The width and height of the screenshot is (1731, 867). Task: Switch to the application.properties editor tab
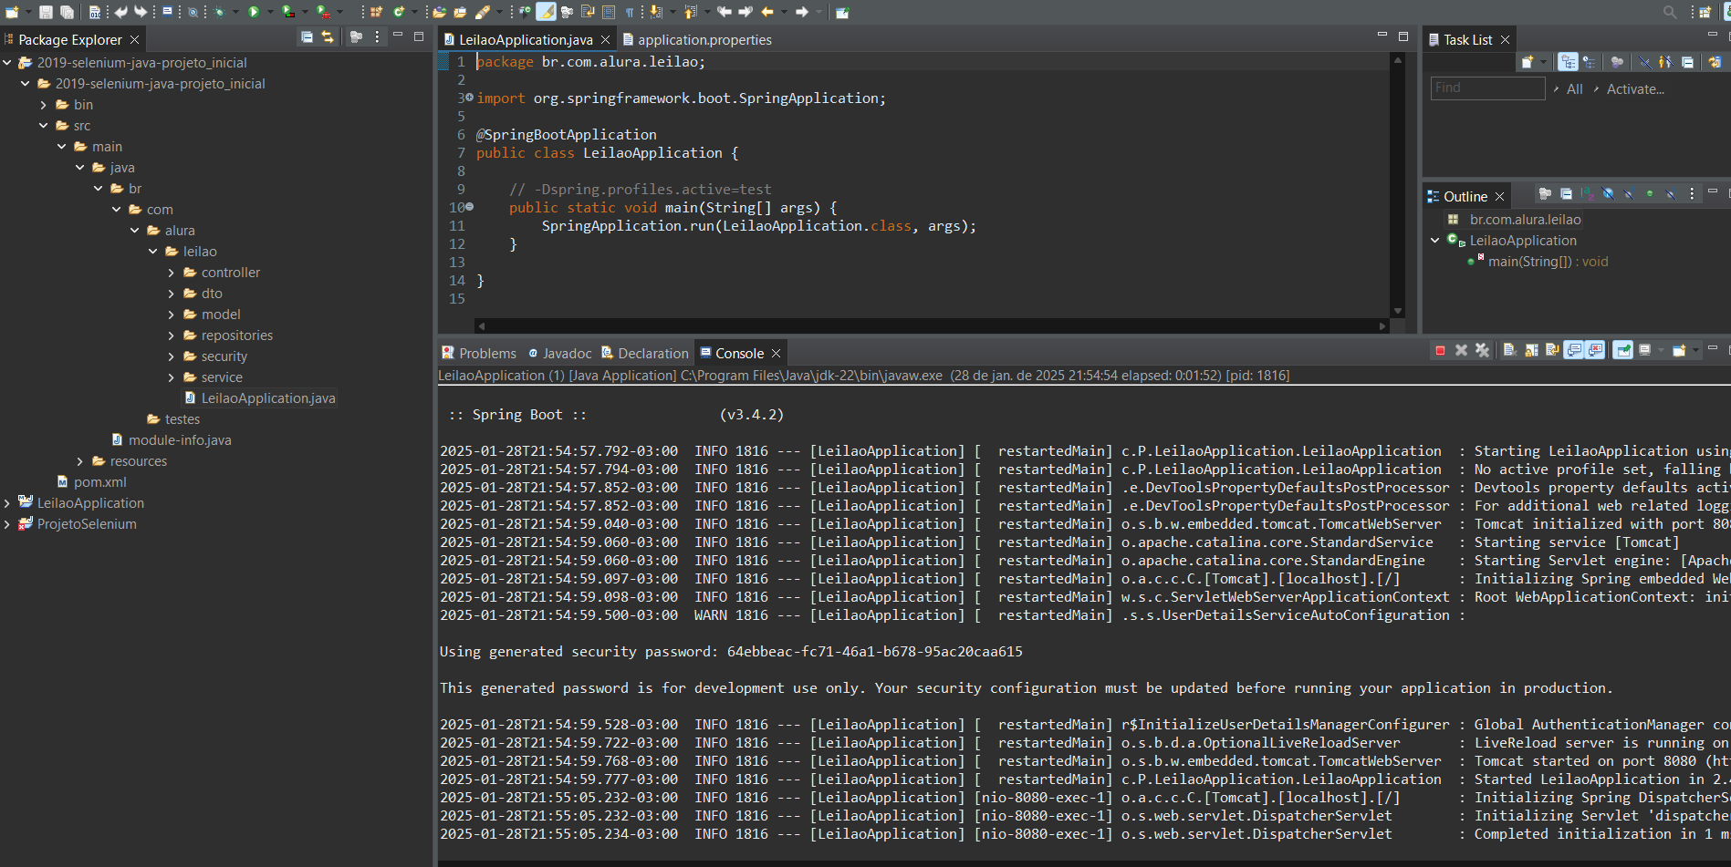[x=704, y=40]
